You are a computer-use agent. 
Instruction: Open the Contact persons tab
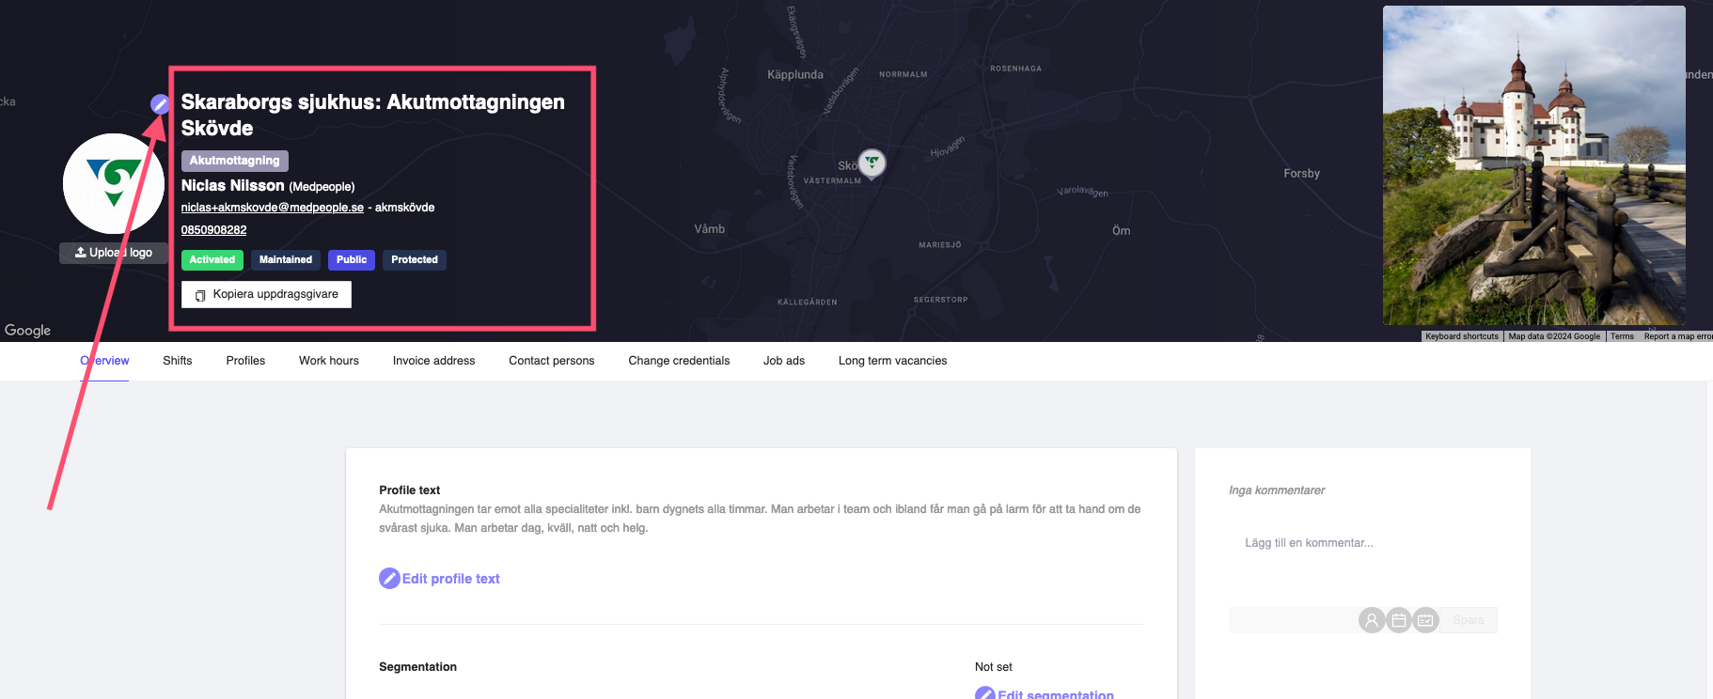pyautogui.click(x=552, y=361)
